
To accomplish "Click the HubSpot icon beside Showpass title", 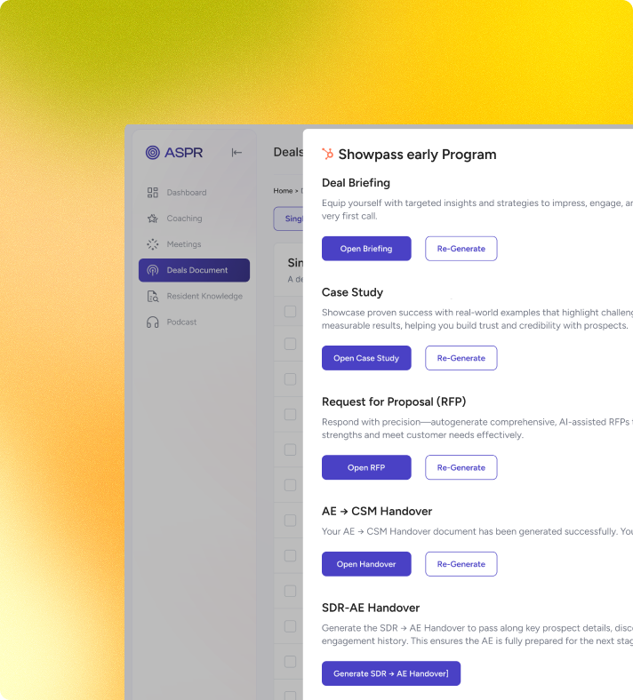I will coord(328,154).
